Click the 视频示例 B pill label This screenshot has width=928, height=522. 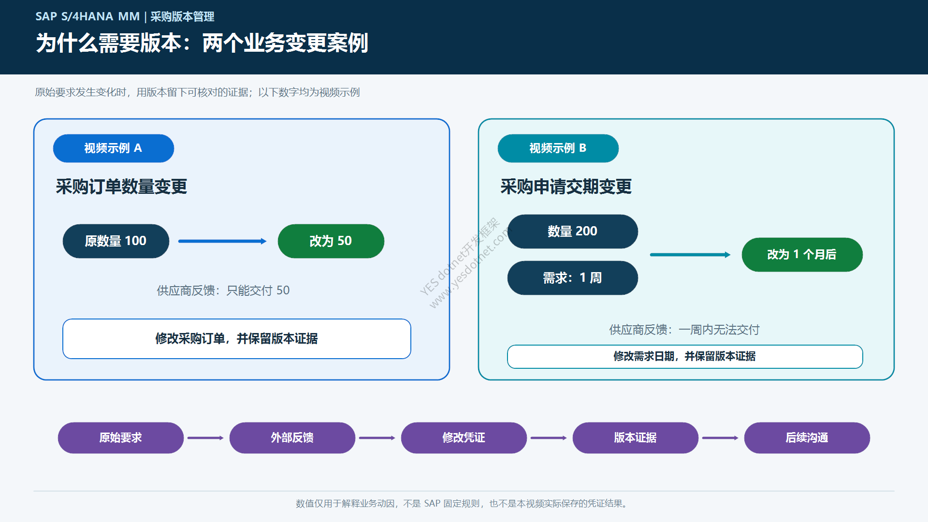pyautogui.click(x=558, y=148)
